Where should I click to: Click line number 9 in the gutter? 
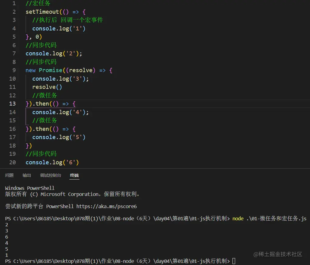pos(14,70)
